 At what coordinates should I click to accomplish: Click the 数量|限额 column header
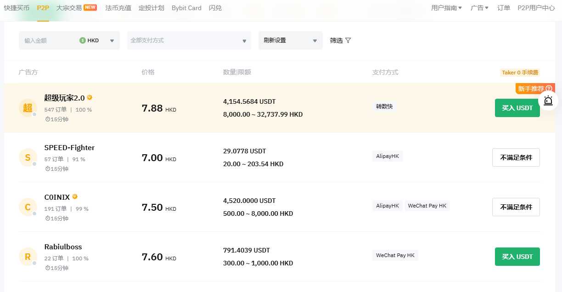[237, 72]
